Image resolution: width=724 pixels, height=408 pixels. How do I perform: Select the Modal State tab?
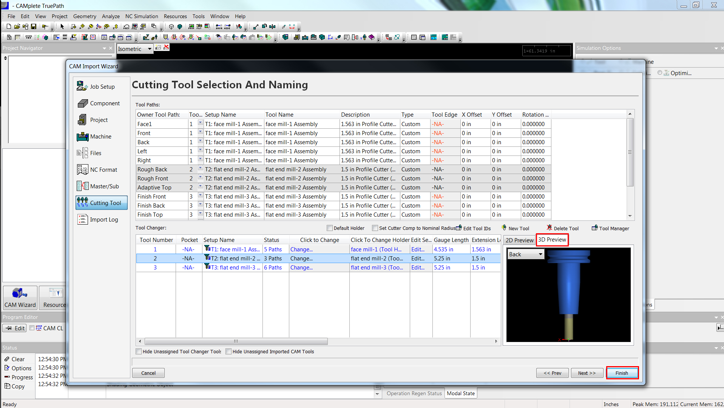tap(461, 393)
